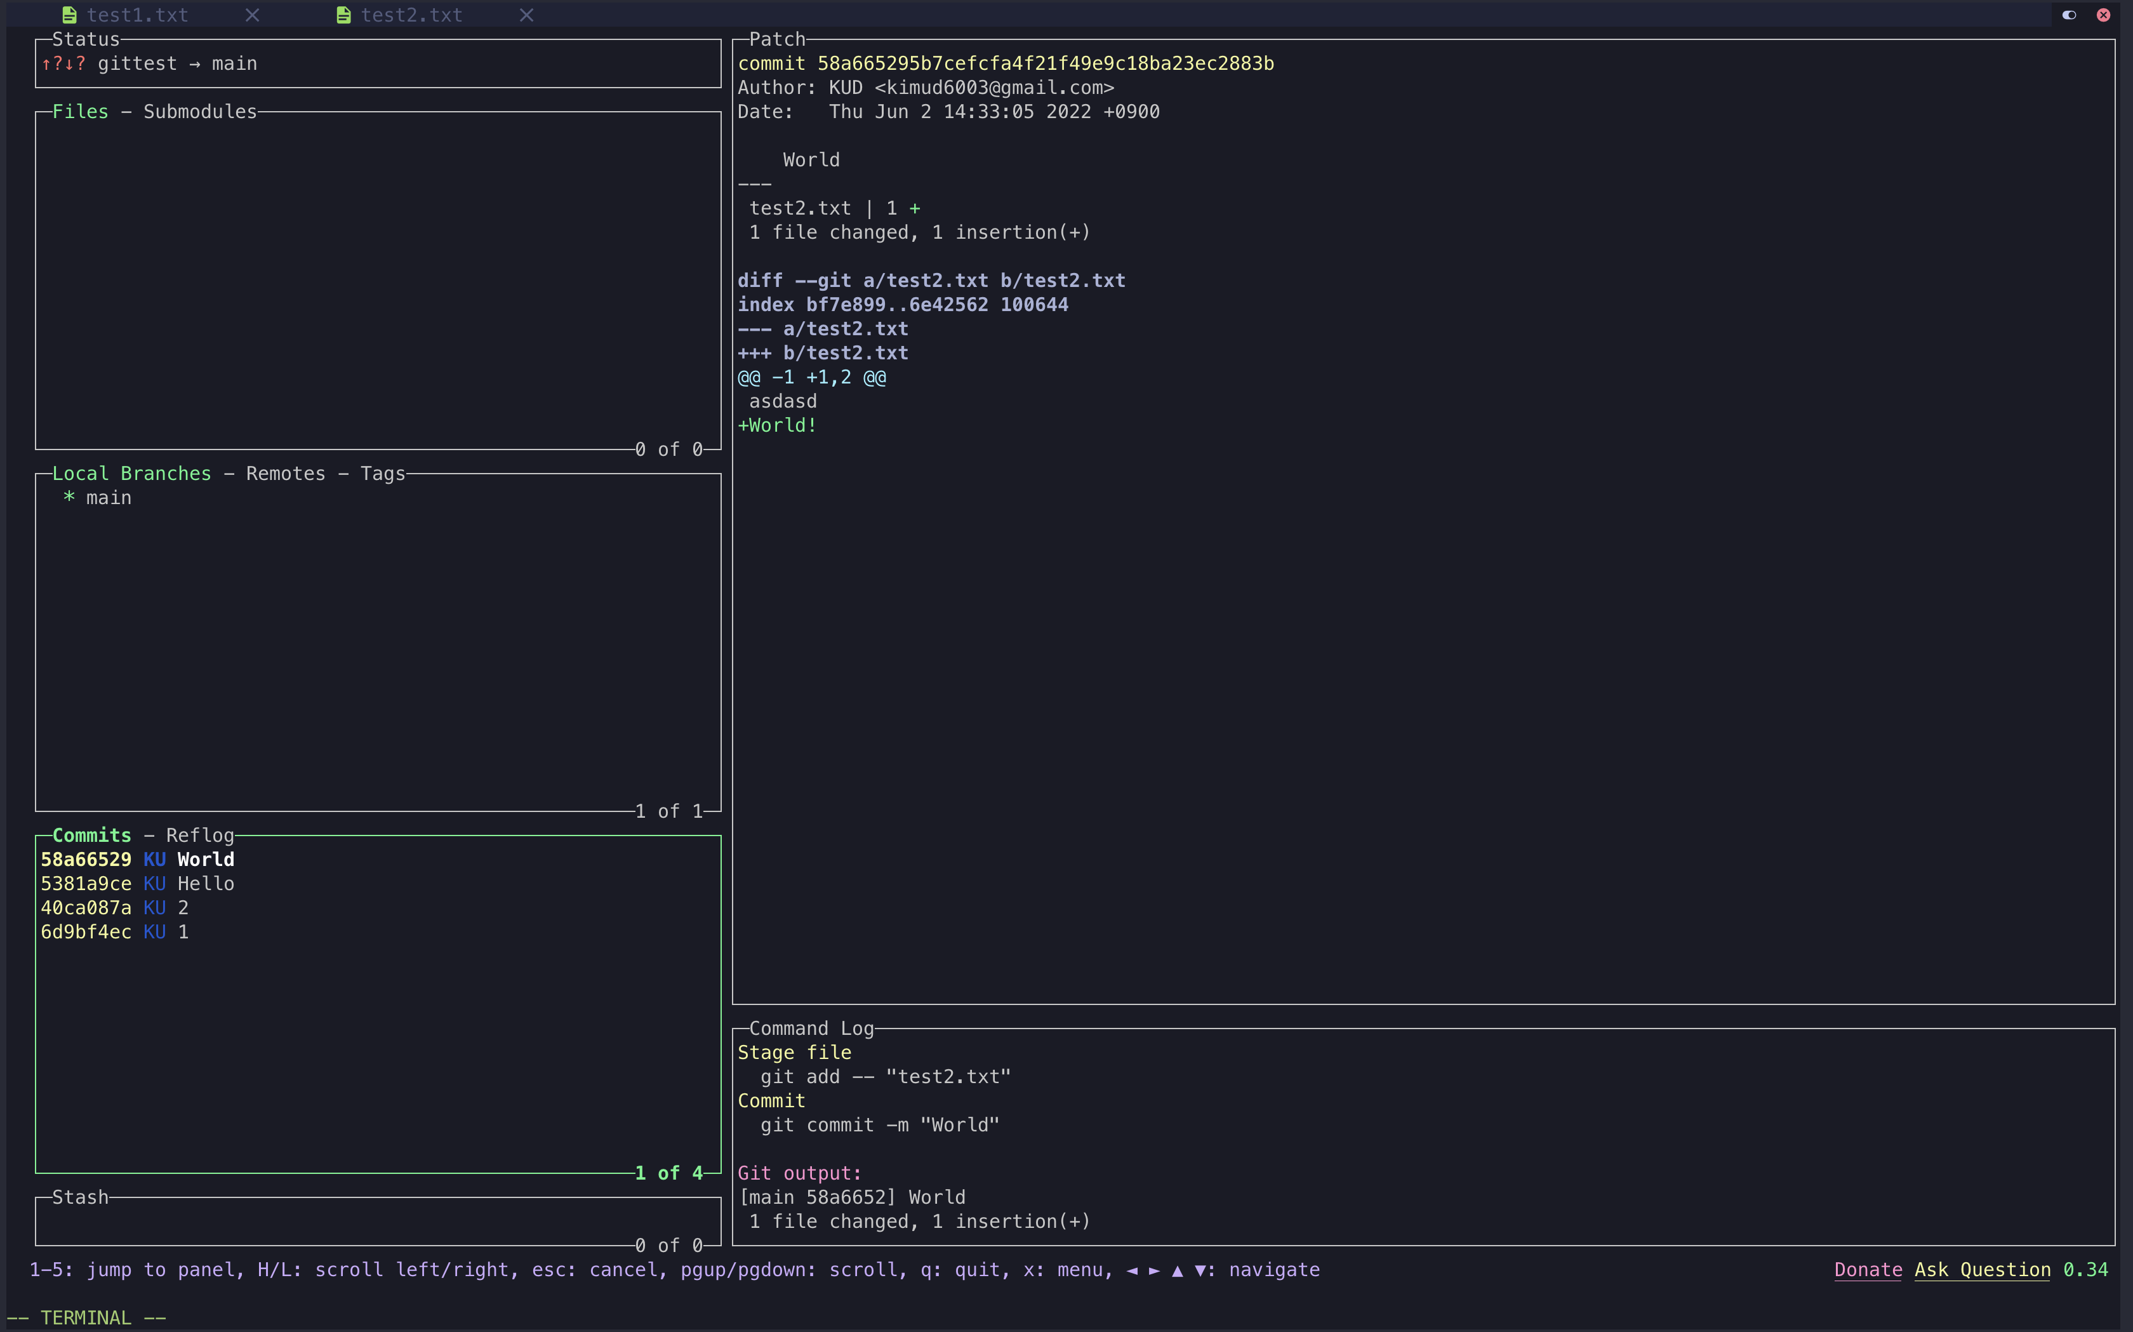
Task: Click the Donate link
Action: click(x=1867, y=1269)
